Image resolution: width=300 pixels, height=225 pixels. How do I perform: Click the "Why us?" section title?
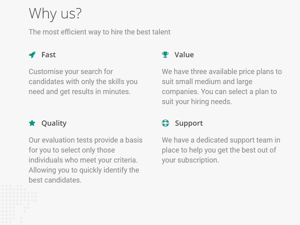pos(55,14)
